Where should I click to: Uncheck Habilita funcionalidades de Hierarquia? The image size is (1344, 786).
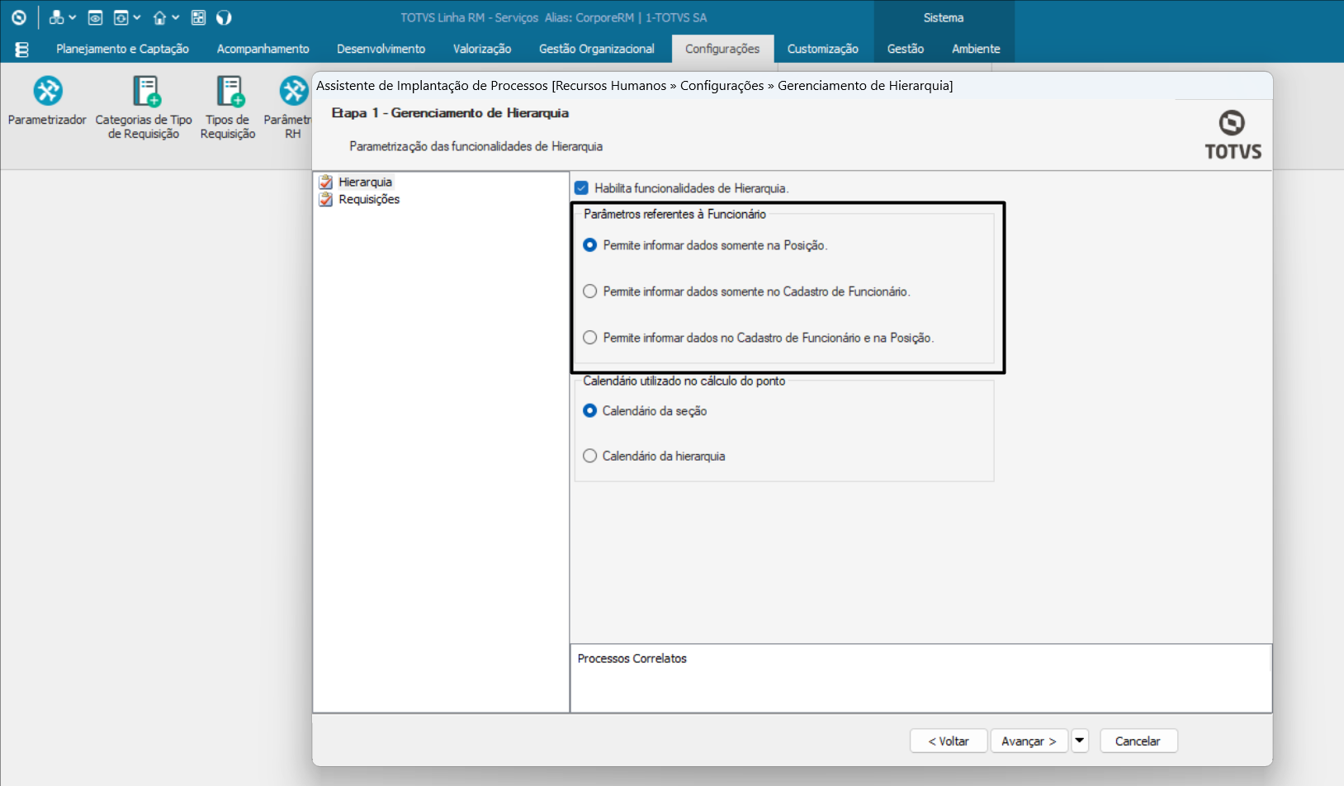(x=581, y=188)
